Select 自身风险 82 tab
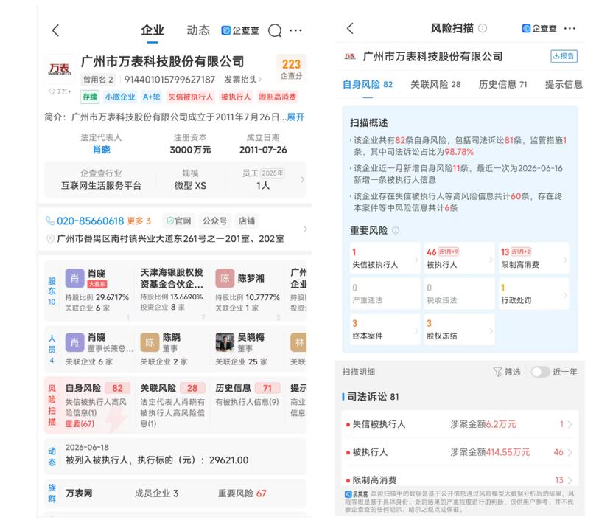Viewport: 613px width, 523px height. click(x=368, y=84)
